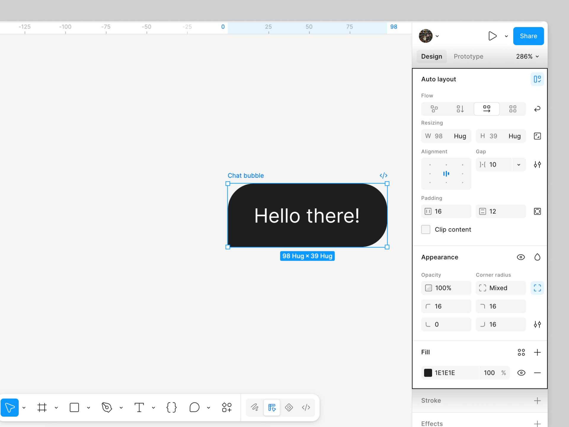Viewport: 569px width, 427px height.
Task: Edit the fill opacity 100 field
Action: [x=494, y=373]
